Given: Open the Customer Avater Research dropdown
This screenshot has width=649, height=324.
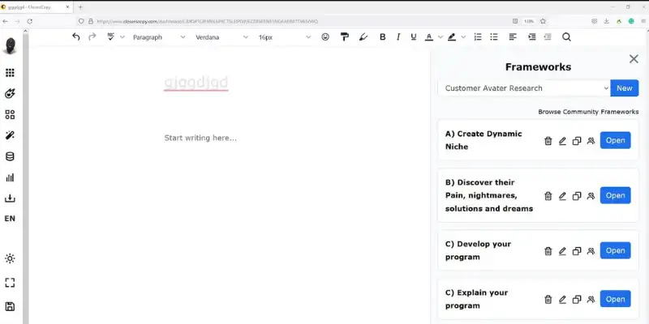Looking at the screenshot, I should (x=524, y=88).
